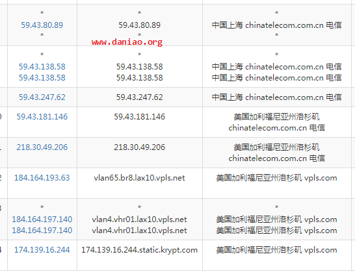Open the second 59.43.138.58 link
Image resolution: width=355 pixels, height=276 pixels.
[x=42, y=78]
